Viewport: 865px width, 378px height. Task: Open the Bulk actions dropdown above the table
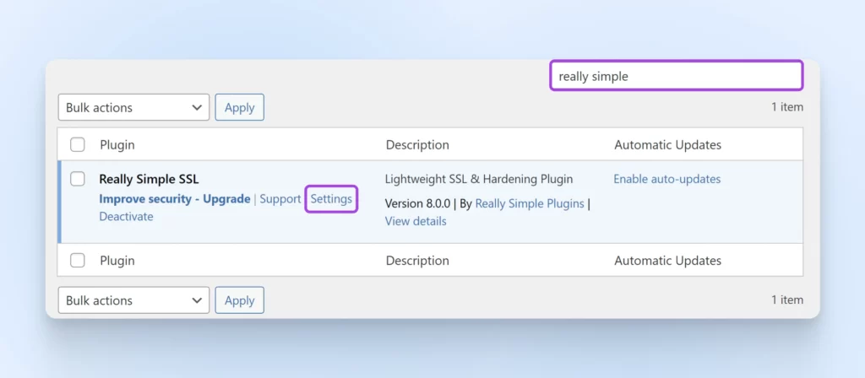(x=133, y=107)
